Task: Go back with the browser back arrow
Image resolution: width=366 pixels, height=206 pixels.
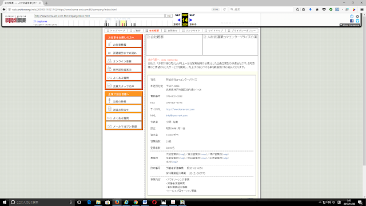Action: 4,9
